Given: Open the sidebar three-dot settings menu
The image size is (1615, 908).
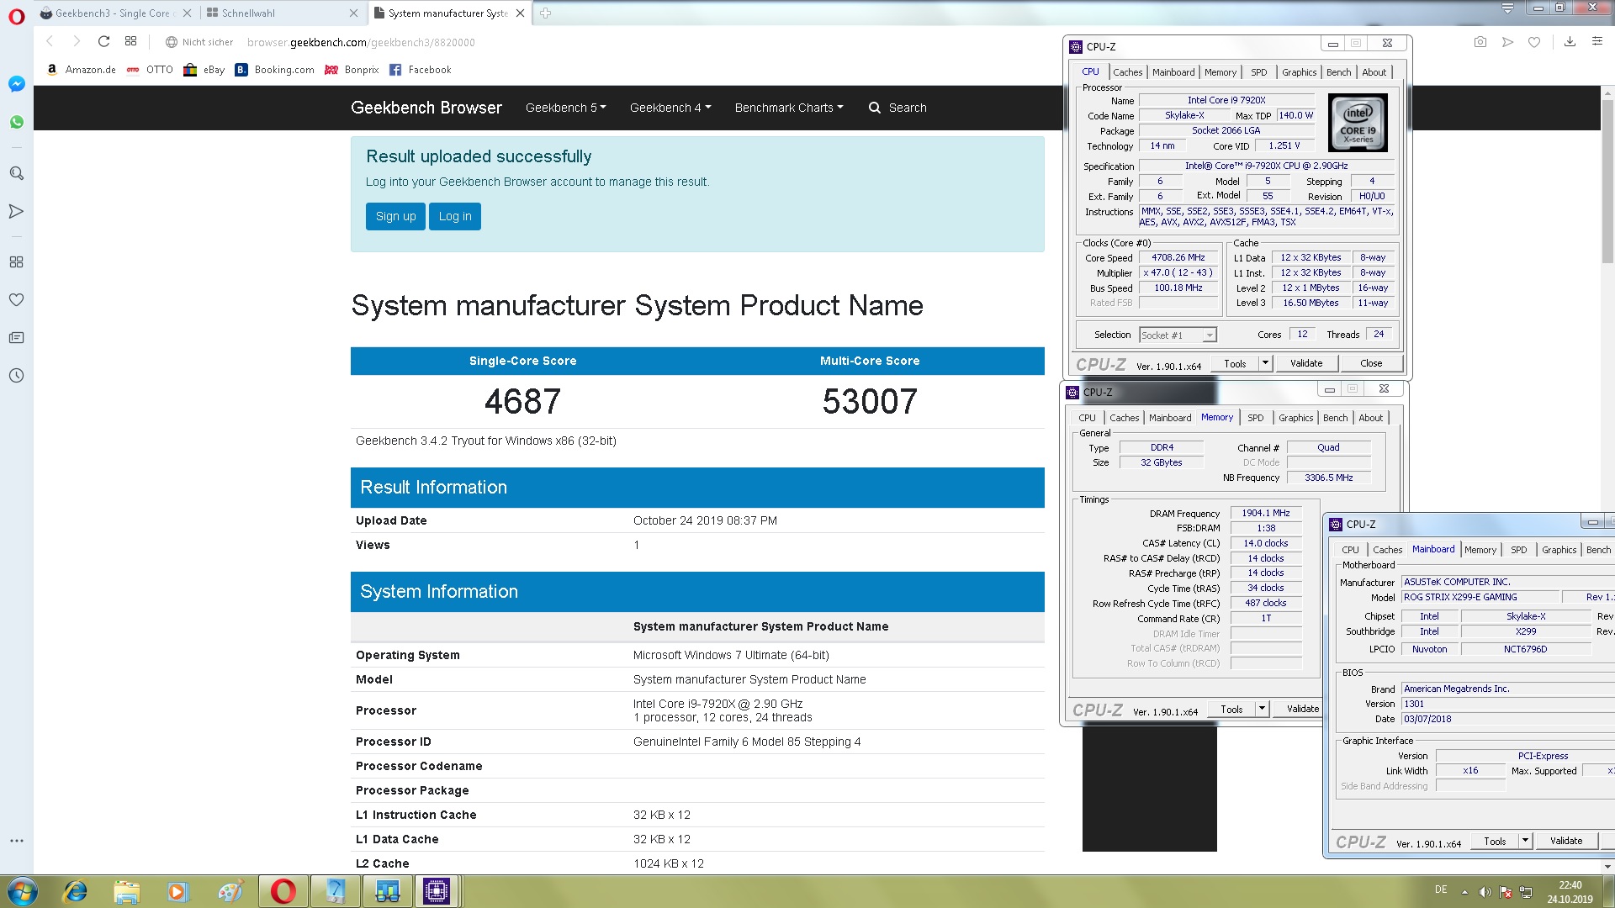Looking at the screenshot, I should [x=16, y=841].
